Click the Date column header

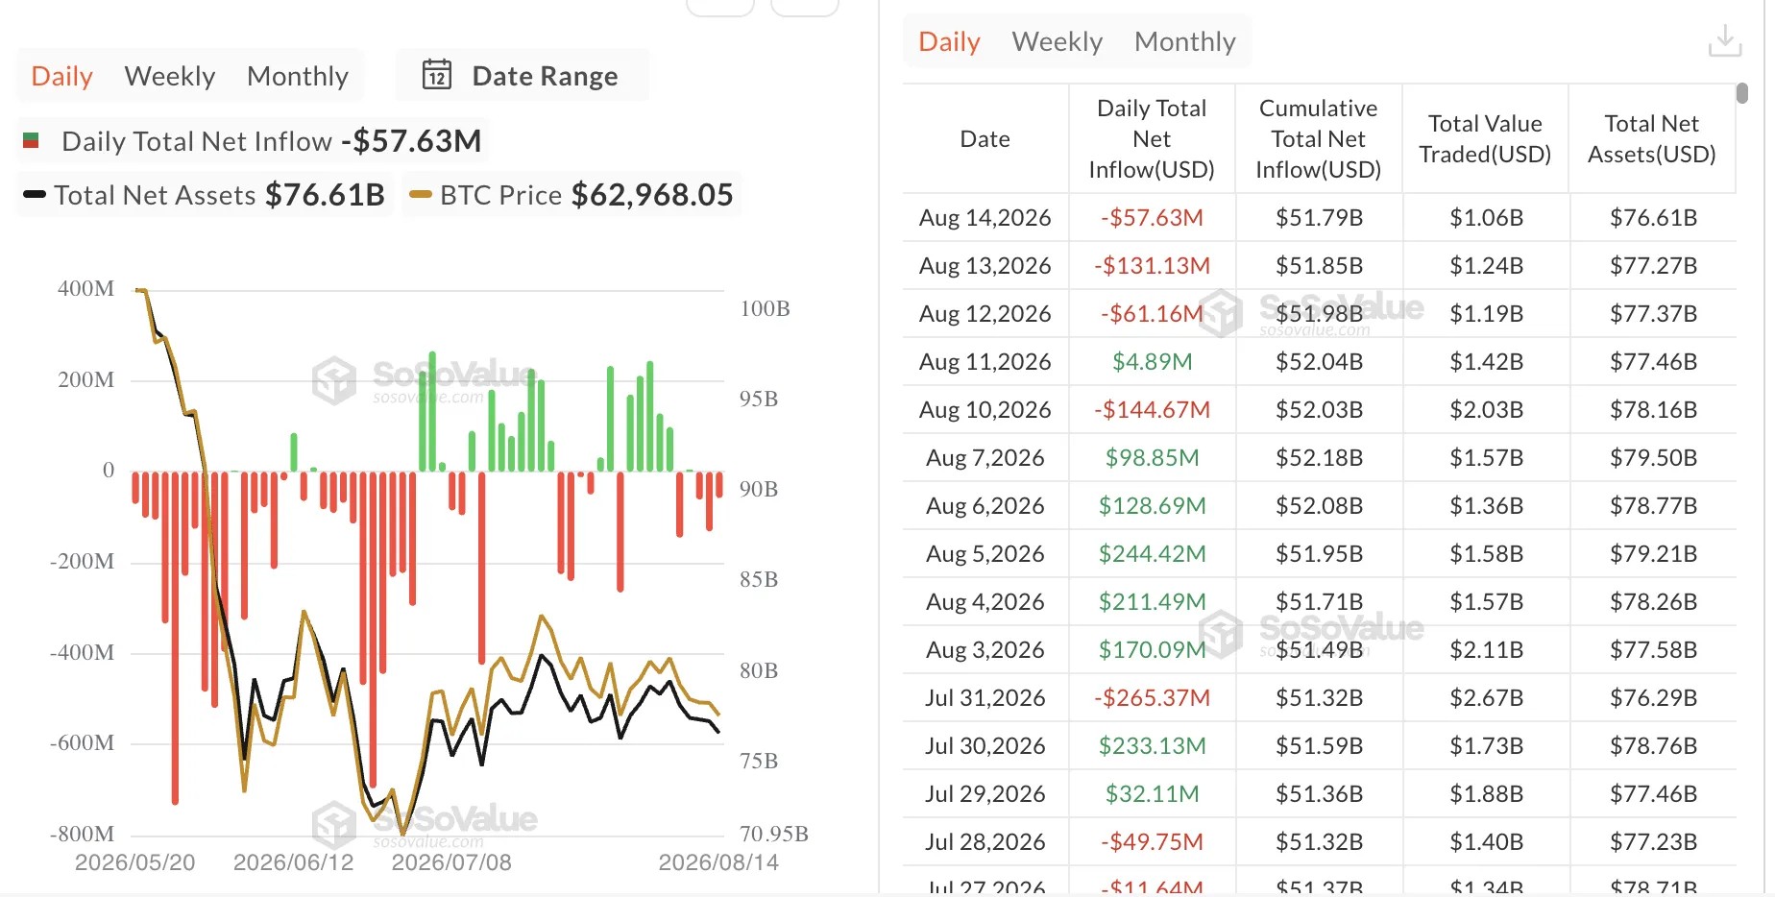(x=985, y=139)
